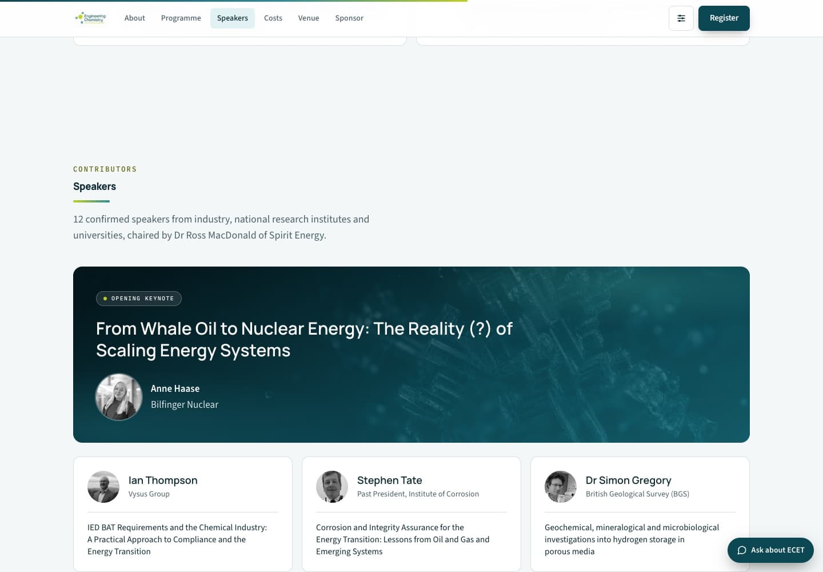The height and width of the screenshot is (572, 823).
Task: Click the '12 confirmed speakers' intro paragraph
Action: point(221,227)
